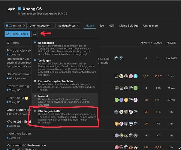This screenshot has width=181, height=150.
Task: Click first avatar in Große Rundreise row
Action: pyautogui.click(x=116, y=112)
